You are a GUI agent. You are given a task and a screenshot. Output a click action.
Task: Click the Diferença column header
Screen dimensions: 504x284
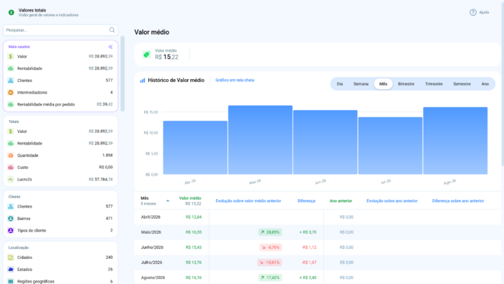click(306, 201)
